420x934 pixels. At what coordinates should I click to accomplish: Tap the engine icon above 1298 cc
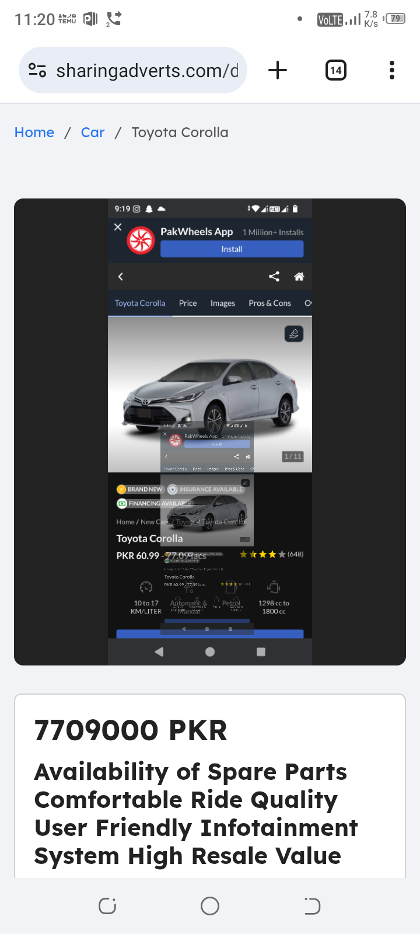(274, 587)
